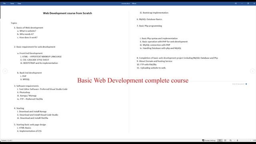256x144 pixels.
Task: Click the 'Photoshop' line
Action: coord(25,92)
